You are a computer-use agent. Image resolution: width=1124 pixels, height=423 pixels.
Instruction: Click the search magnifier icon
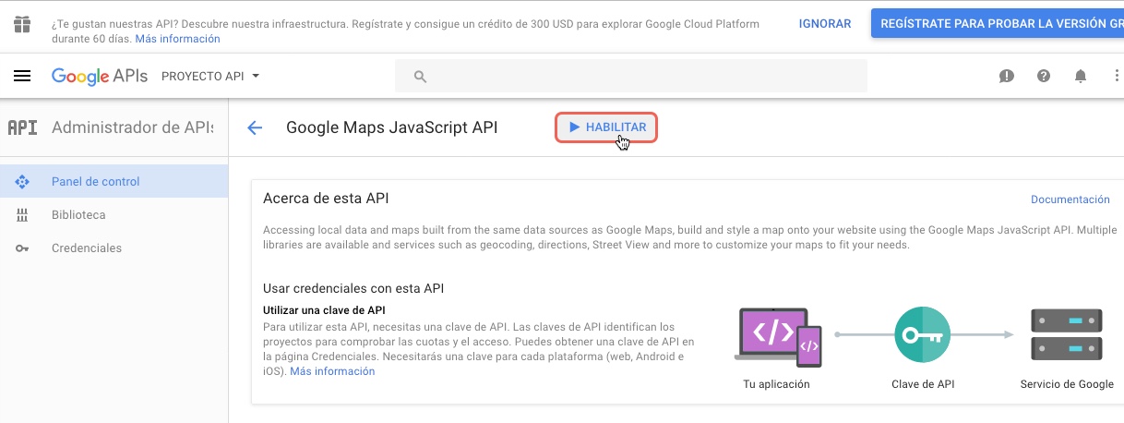pos(420,76)
